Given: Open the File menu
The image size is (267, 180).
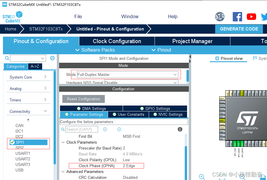Looking at the screenshot, I should tap(78, 16).
